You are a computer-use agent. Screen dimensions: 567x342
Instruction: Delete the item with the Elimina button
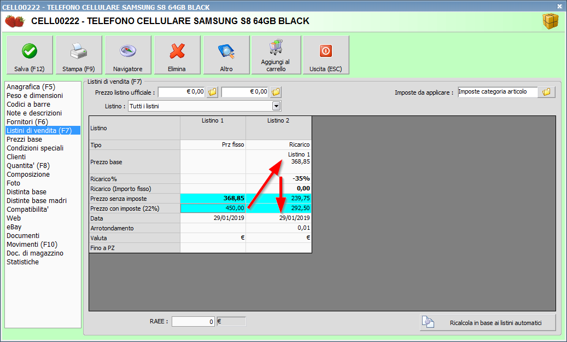[177, 55]
